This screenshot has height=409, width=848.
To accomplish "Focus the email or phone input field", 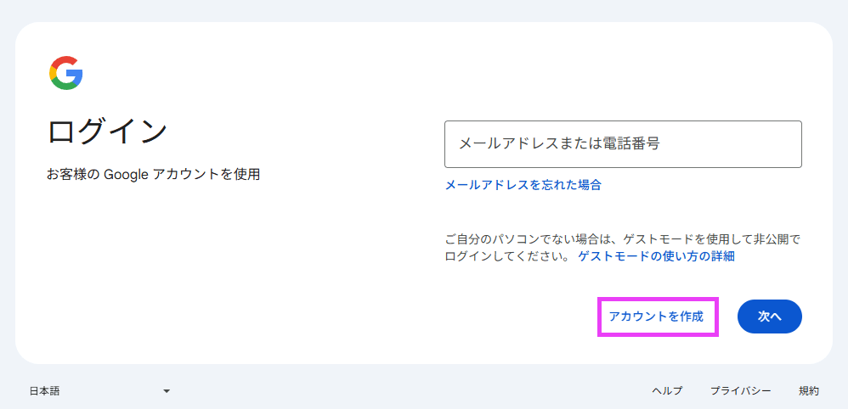I will point(623,144).
